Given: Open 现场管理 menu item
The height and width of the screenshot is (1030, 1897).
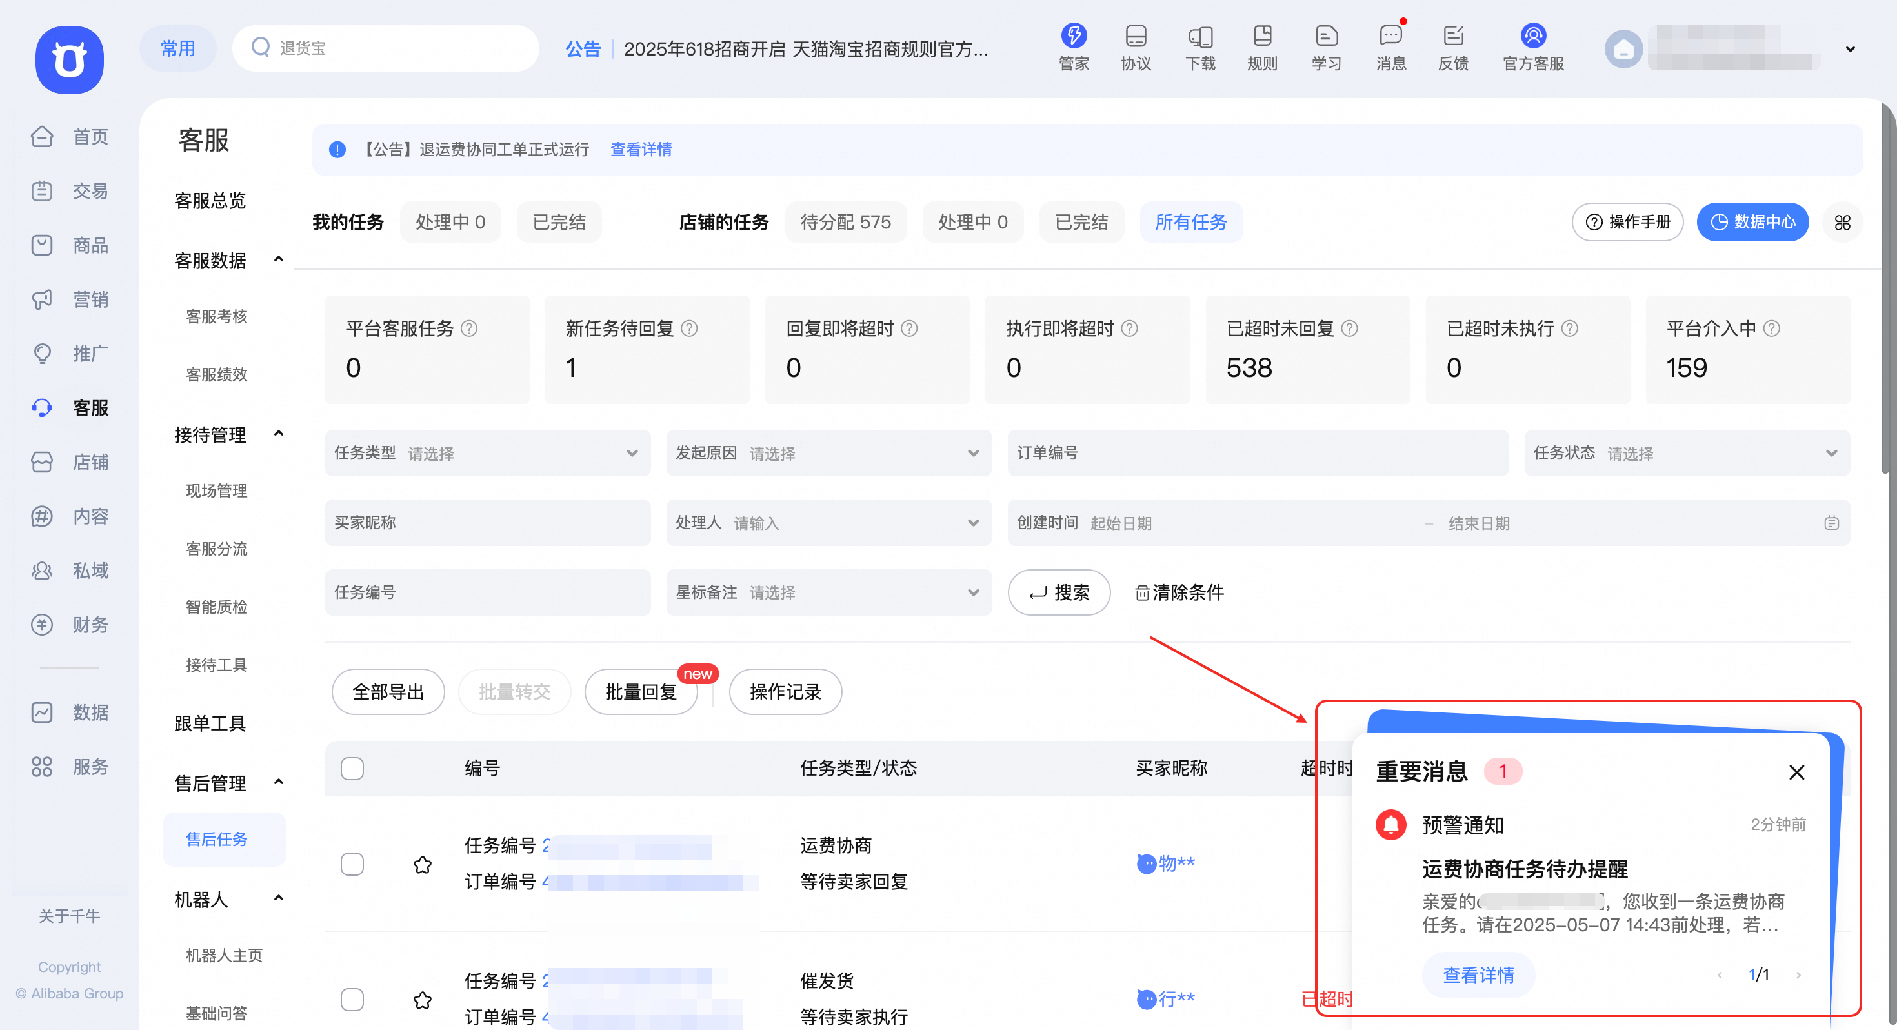Looking at the screenshot, I should [217, 490].
